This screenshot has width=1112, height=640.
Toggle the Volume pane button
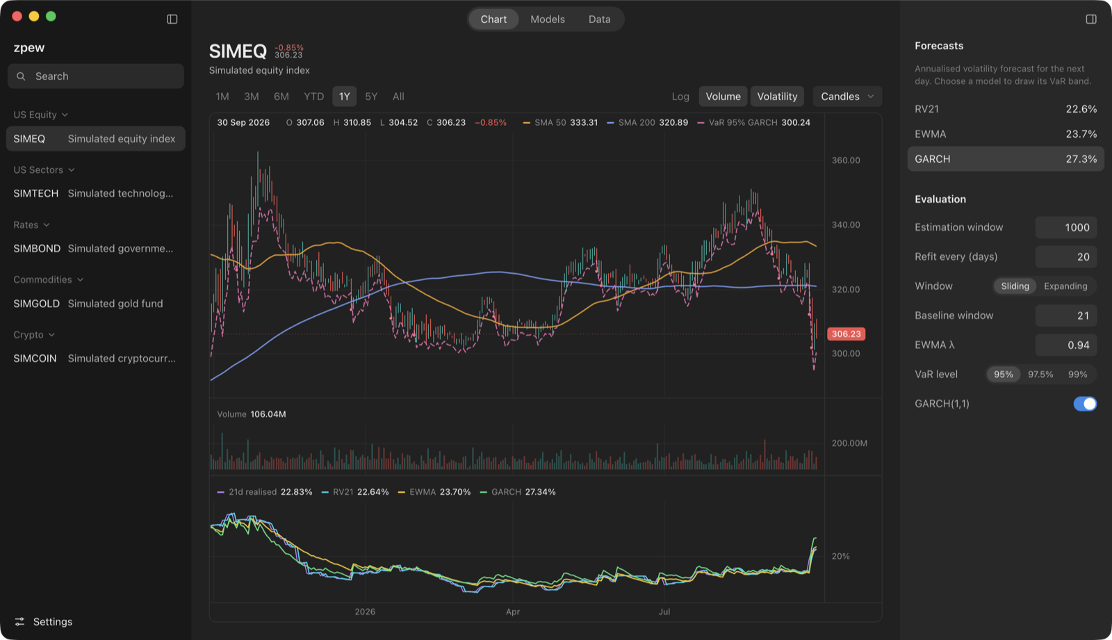tap(723, 97)
